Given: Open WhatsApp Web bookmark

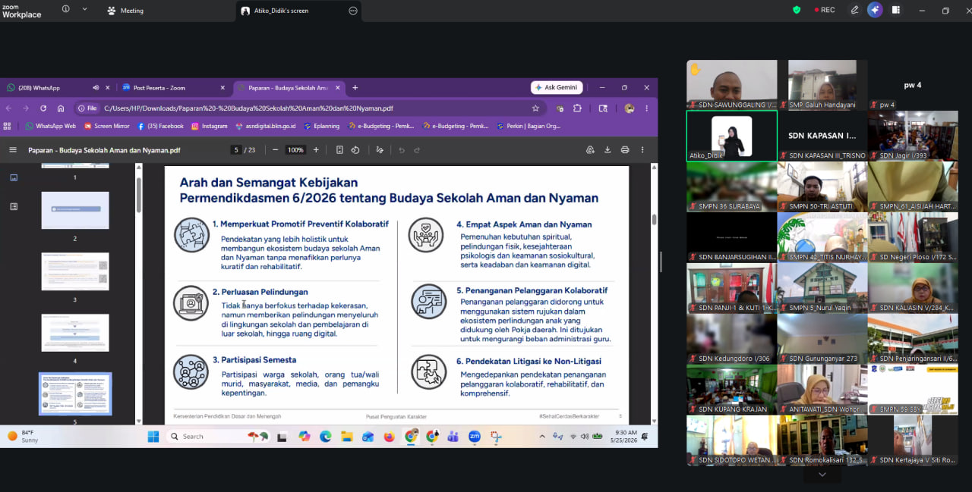Looking at the screenshot, I should pyautogui.click(x=51, y=126).
